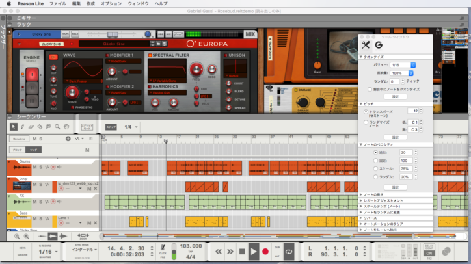Toggle the Europa WAVE ON button
The height and width of the screenshot is (264, 471).
tap(53, 57)
